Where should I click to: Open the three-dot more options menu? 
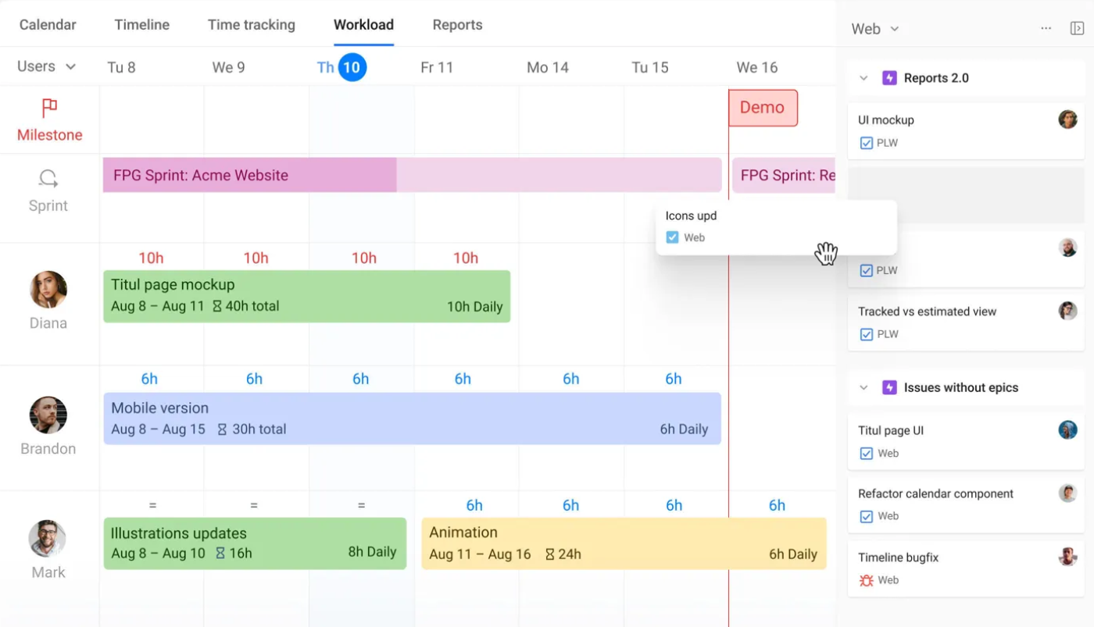(1046, 29)
